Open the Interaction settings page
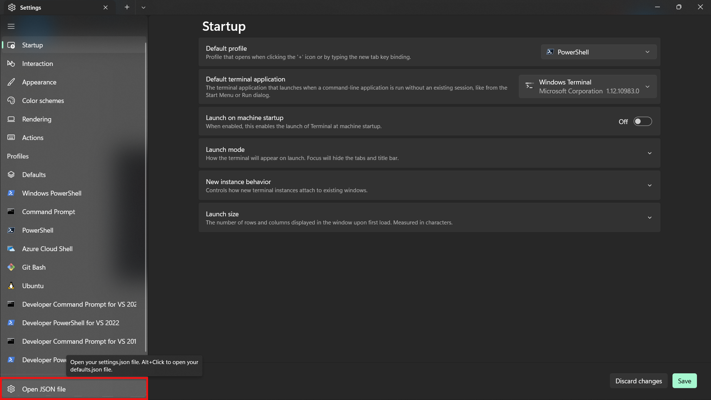Image resolution: width=711 pixels, height=400 pixels. pos(37,64)
